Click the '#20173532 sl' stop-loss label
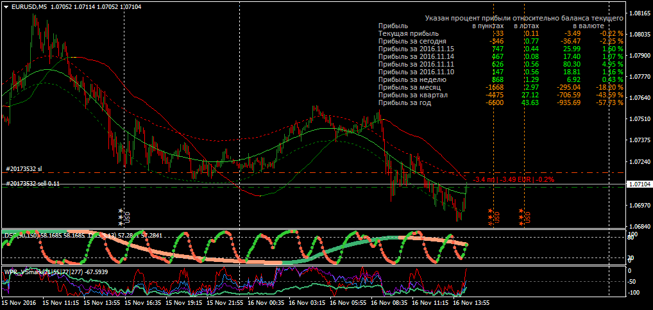 click(x=24, y=169)
